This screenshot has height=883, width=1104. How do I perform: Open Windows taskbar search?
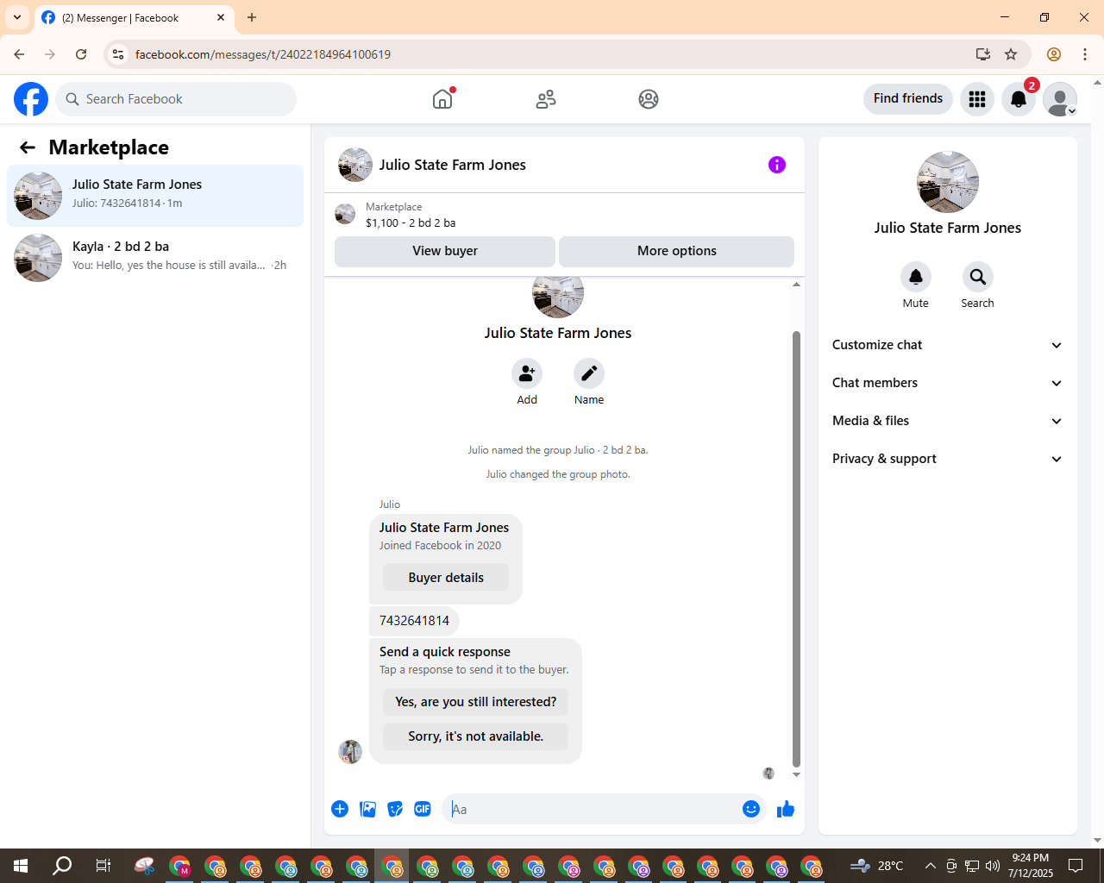click(x=62, y=866)
